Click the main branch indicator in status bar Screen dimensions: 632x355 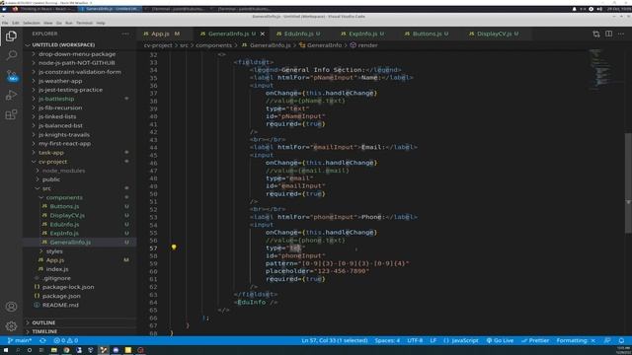[20, 340]
